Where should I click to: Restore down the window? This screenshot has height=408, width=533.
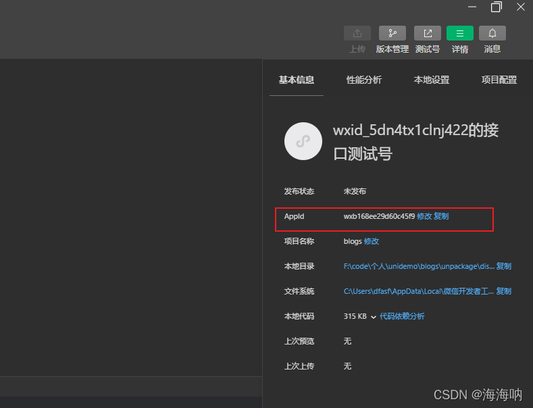pyautogui.click(x=497, y=7)
